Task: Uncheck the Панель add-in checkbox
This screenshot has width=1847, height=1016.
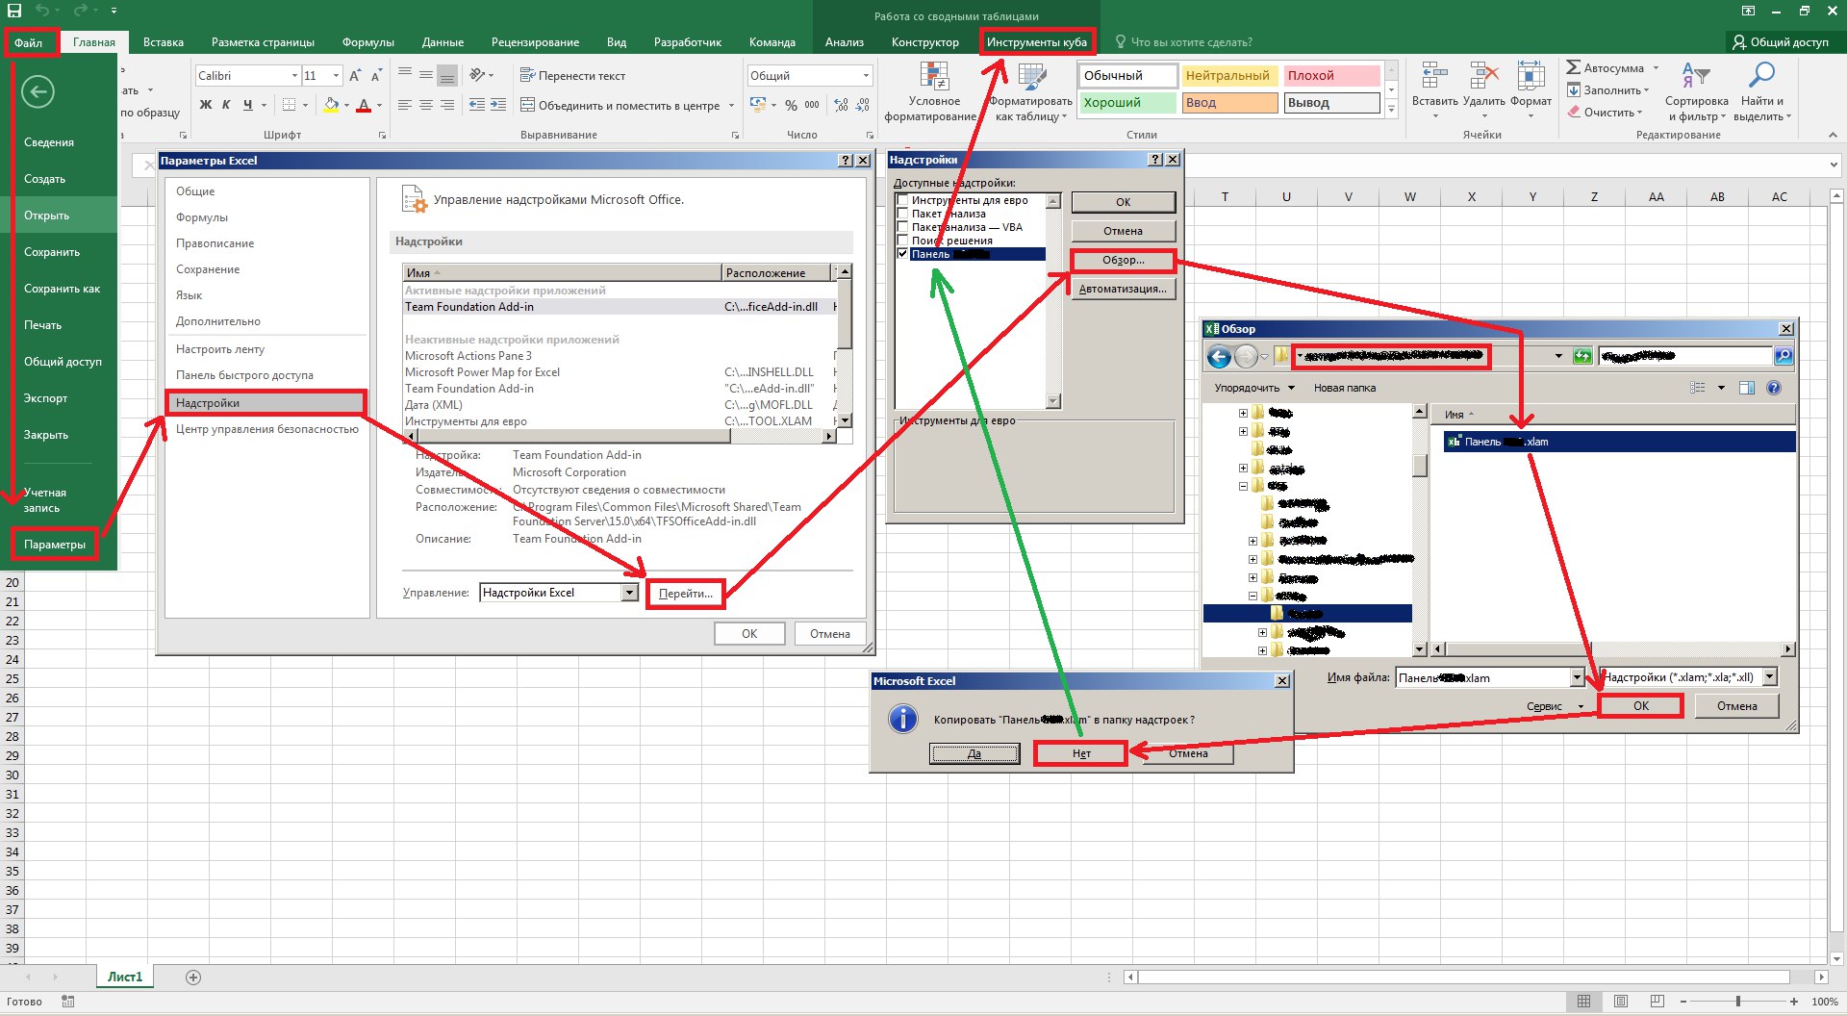Action: point(902,254)
